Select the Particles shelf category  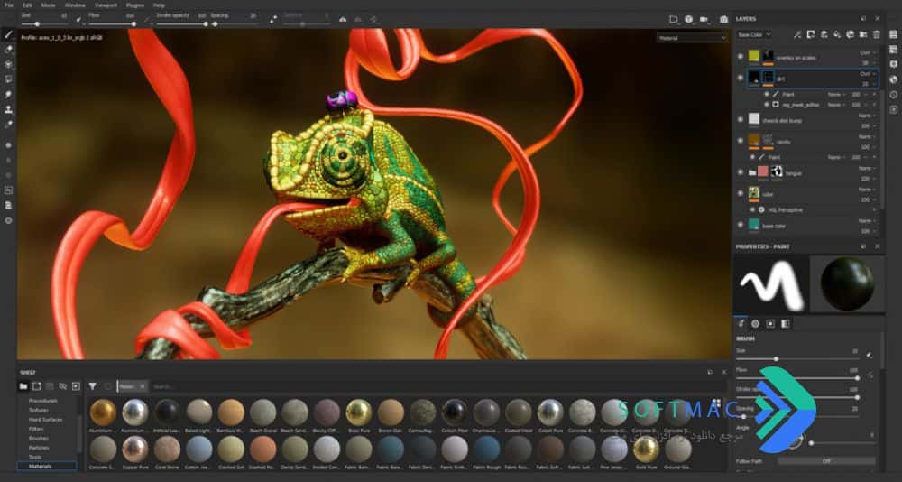point(39,448)
